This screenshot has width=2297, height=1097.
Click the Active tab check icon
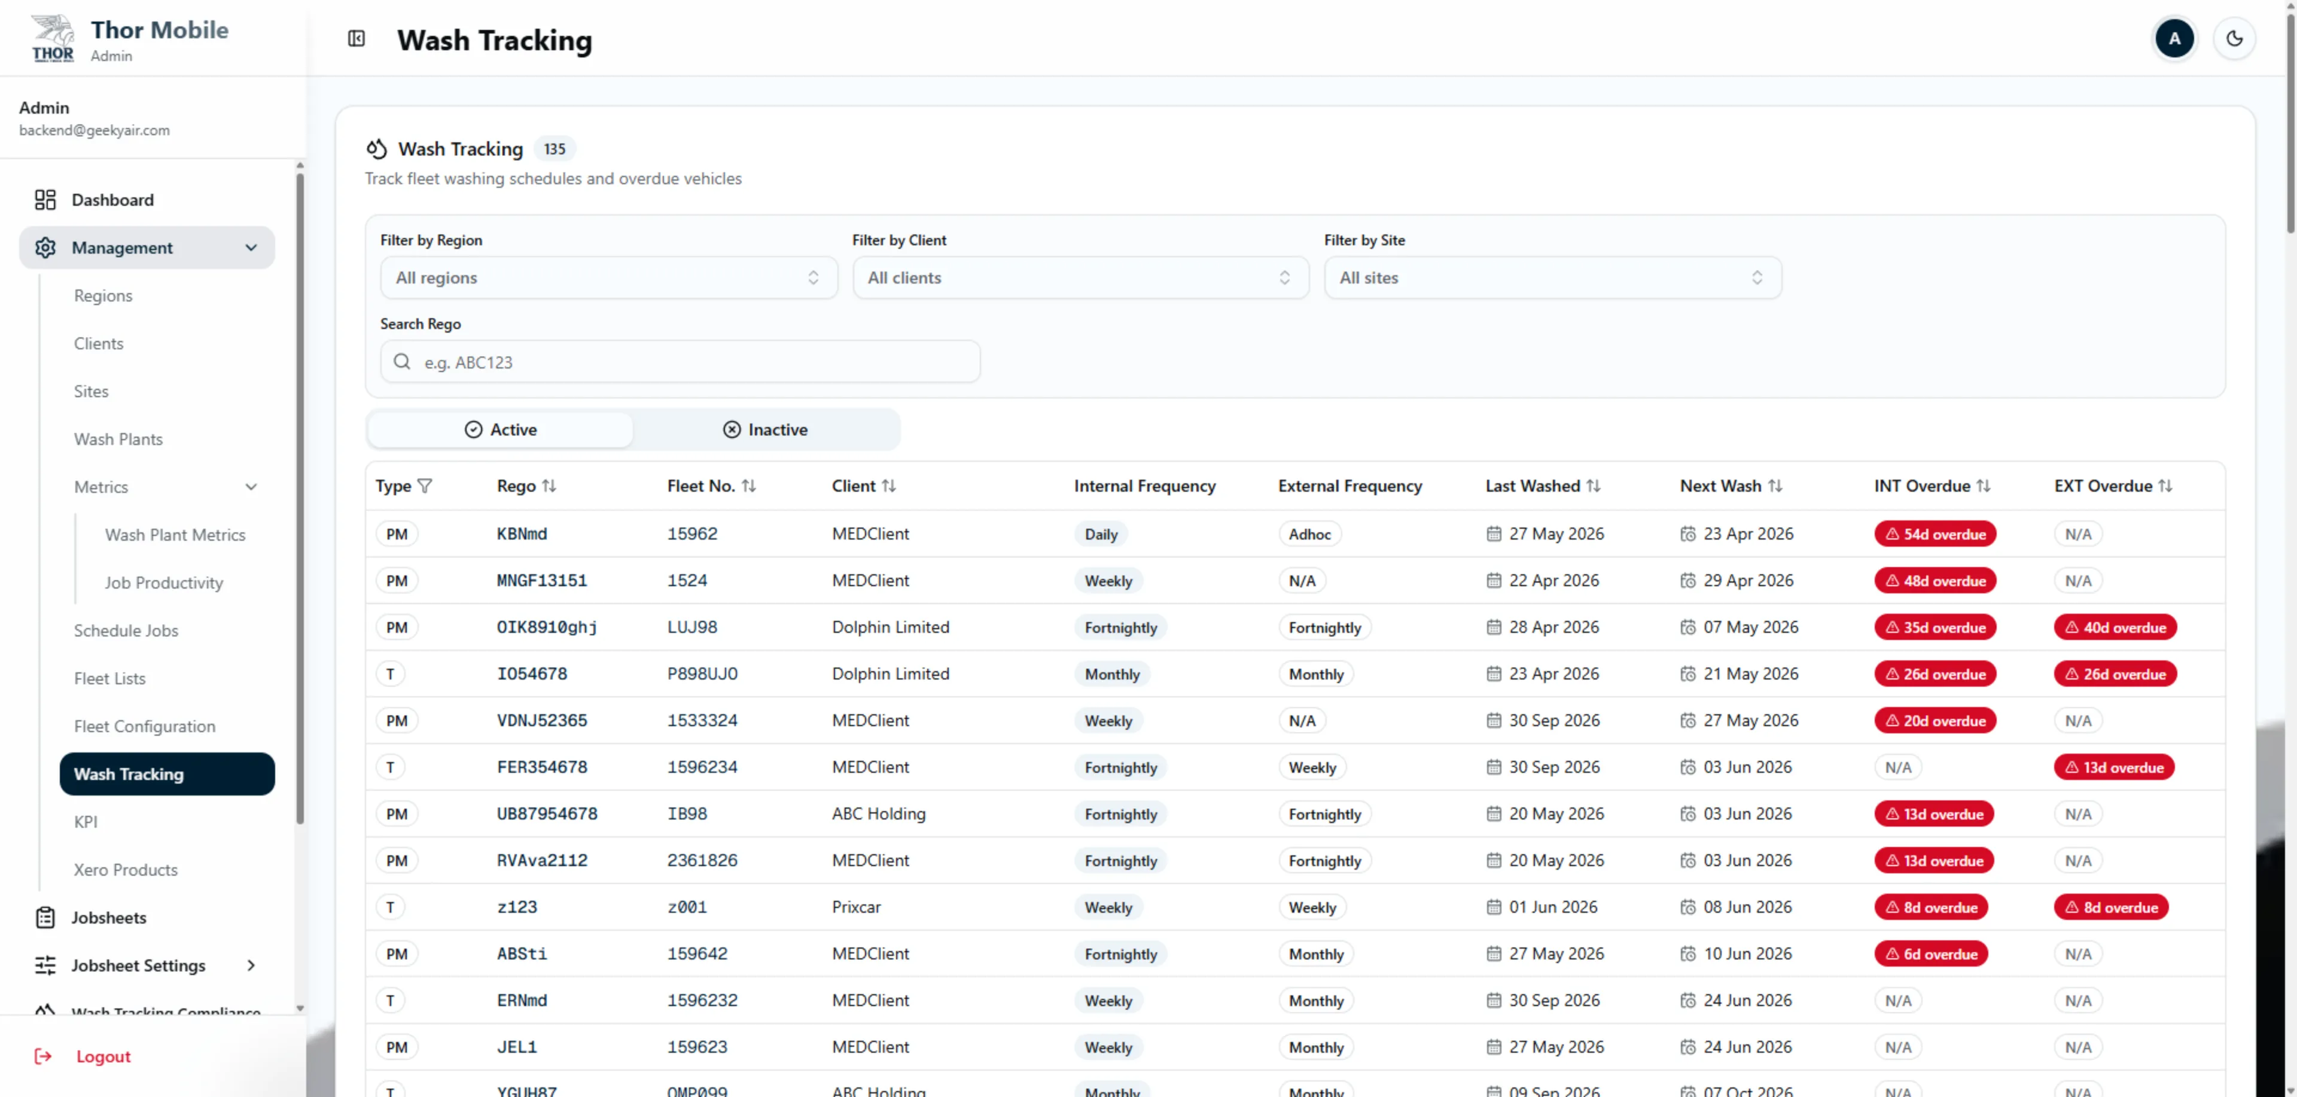pos(474,430)
